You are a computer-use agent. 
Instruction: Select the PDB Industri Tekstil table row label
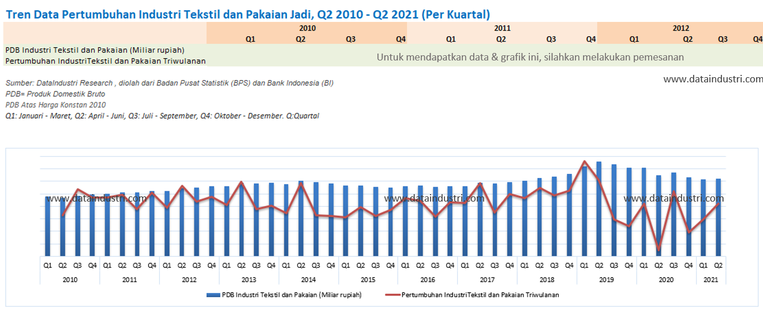tap(95, 50)
